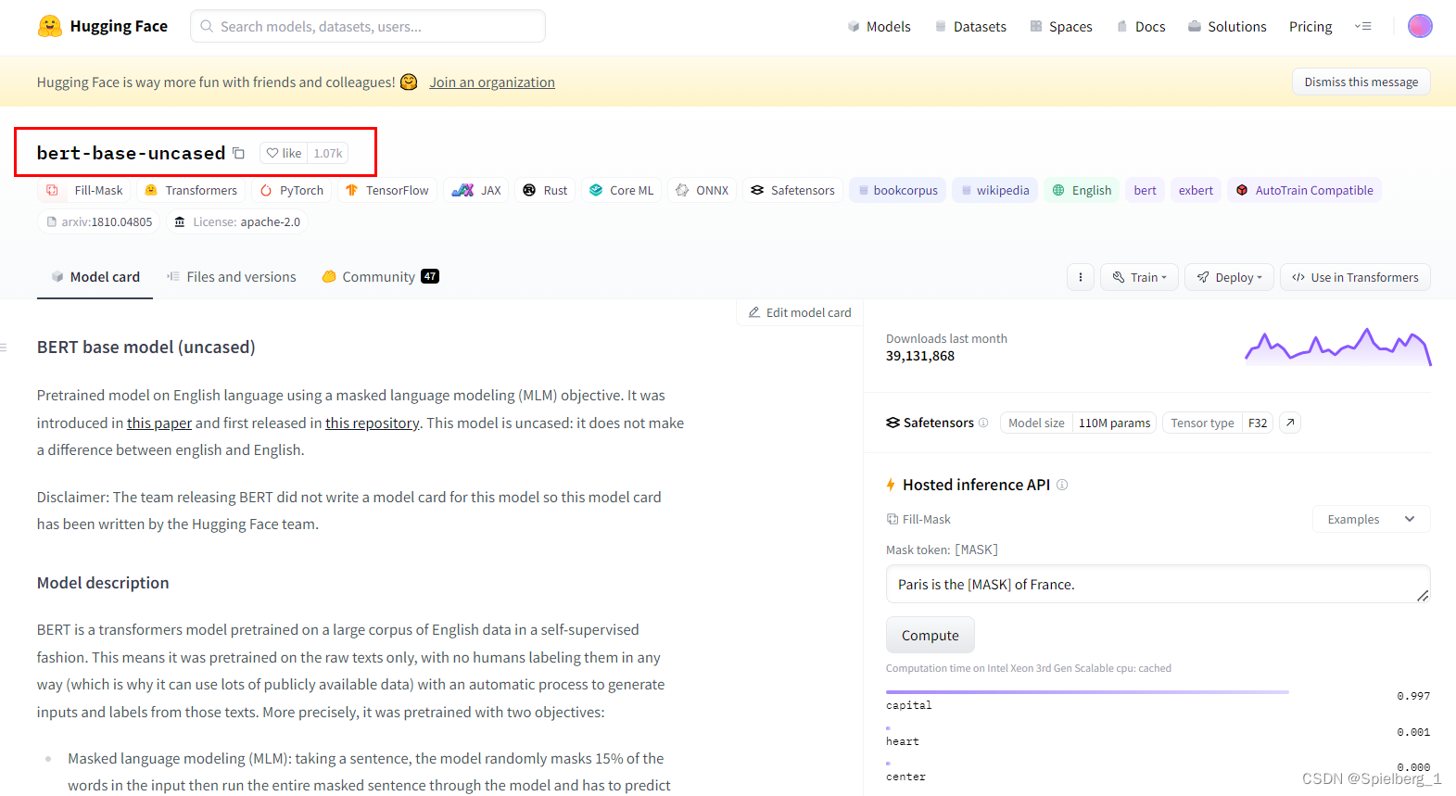
Task: Open the table of contents handle at left edge
Action: (x=4, y=347)
